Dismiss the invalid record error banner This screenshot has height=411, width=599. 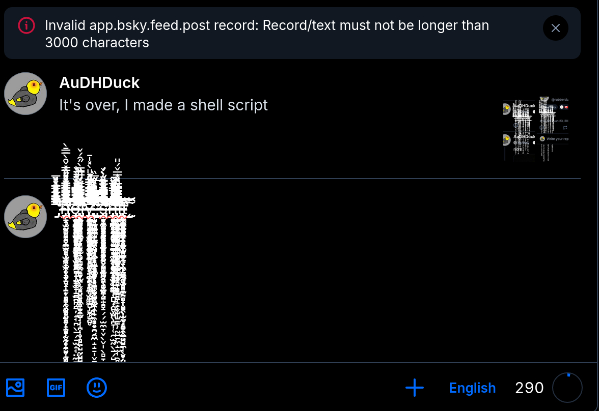[x=555, y=28]
